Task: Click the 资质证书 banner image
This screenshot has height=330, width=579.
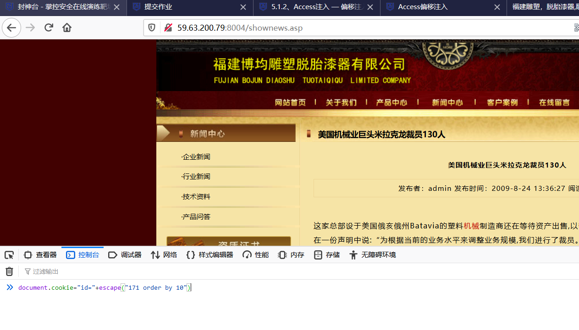Action: [229, 241]
